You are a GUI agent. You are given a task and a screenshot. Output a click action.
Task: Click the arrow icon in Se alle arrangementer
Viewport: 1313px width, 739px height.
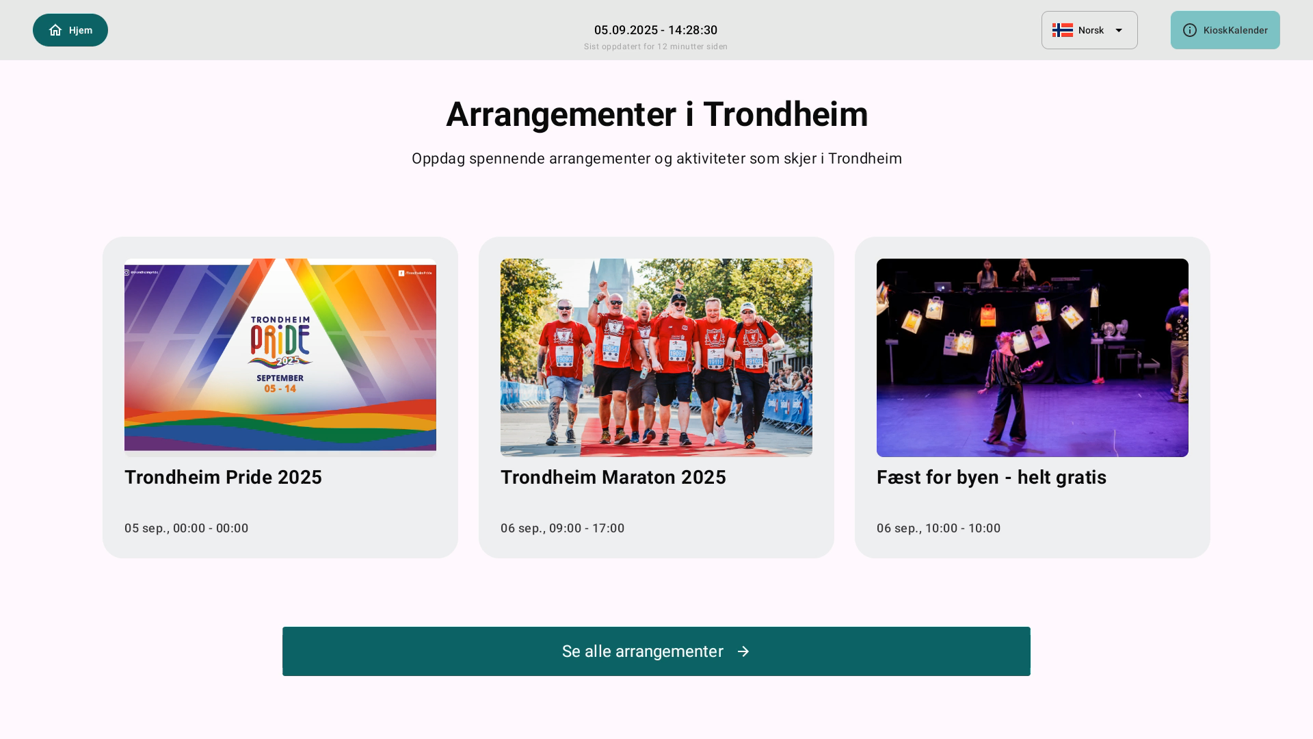743,651
